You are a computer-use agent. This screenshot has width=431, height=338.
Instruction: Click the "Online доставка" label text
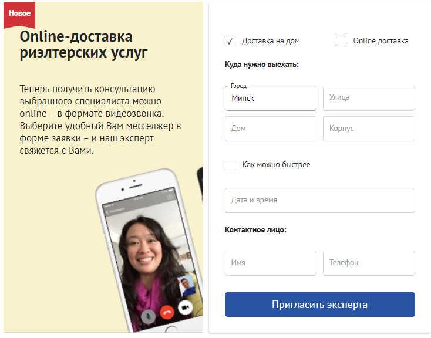[381, 41]
